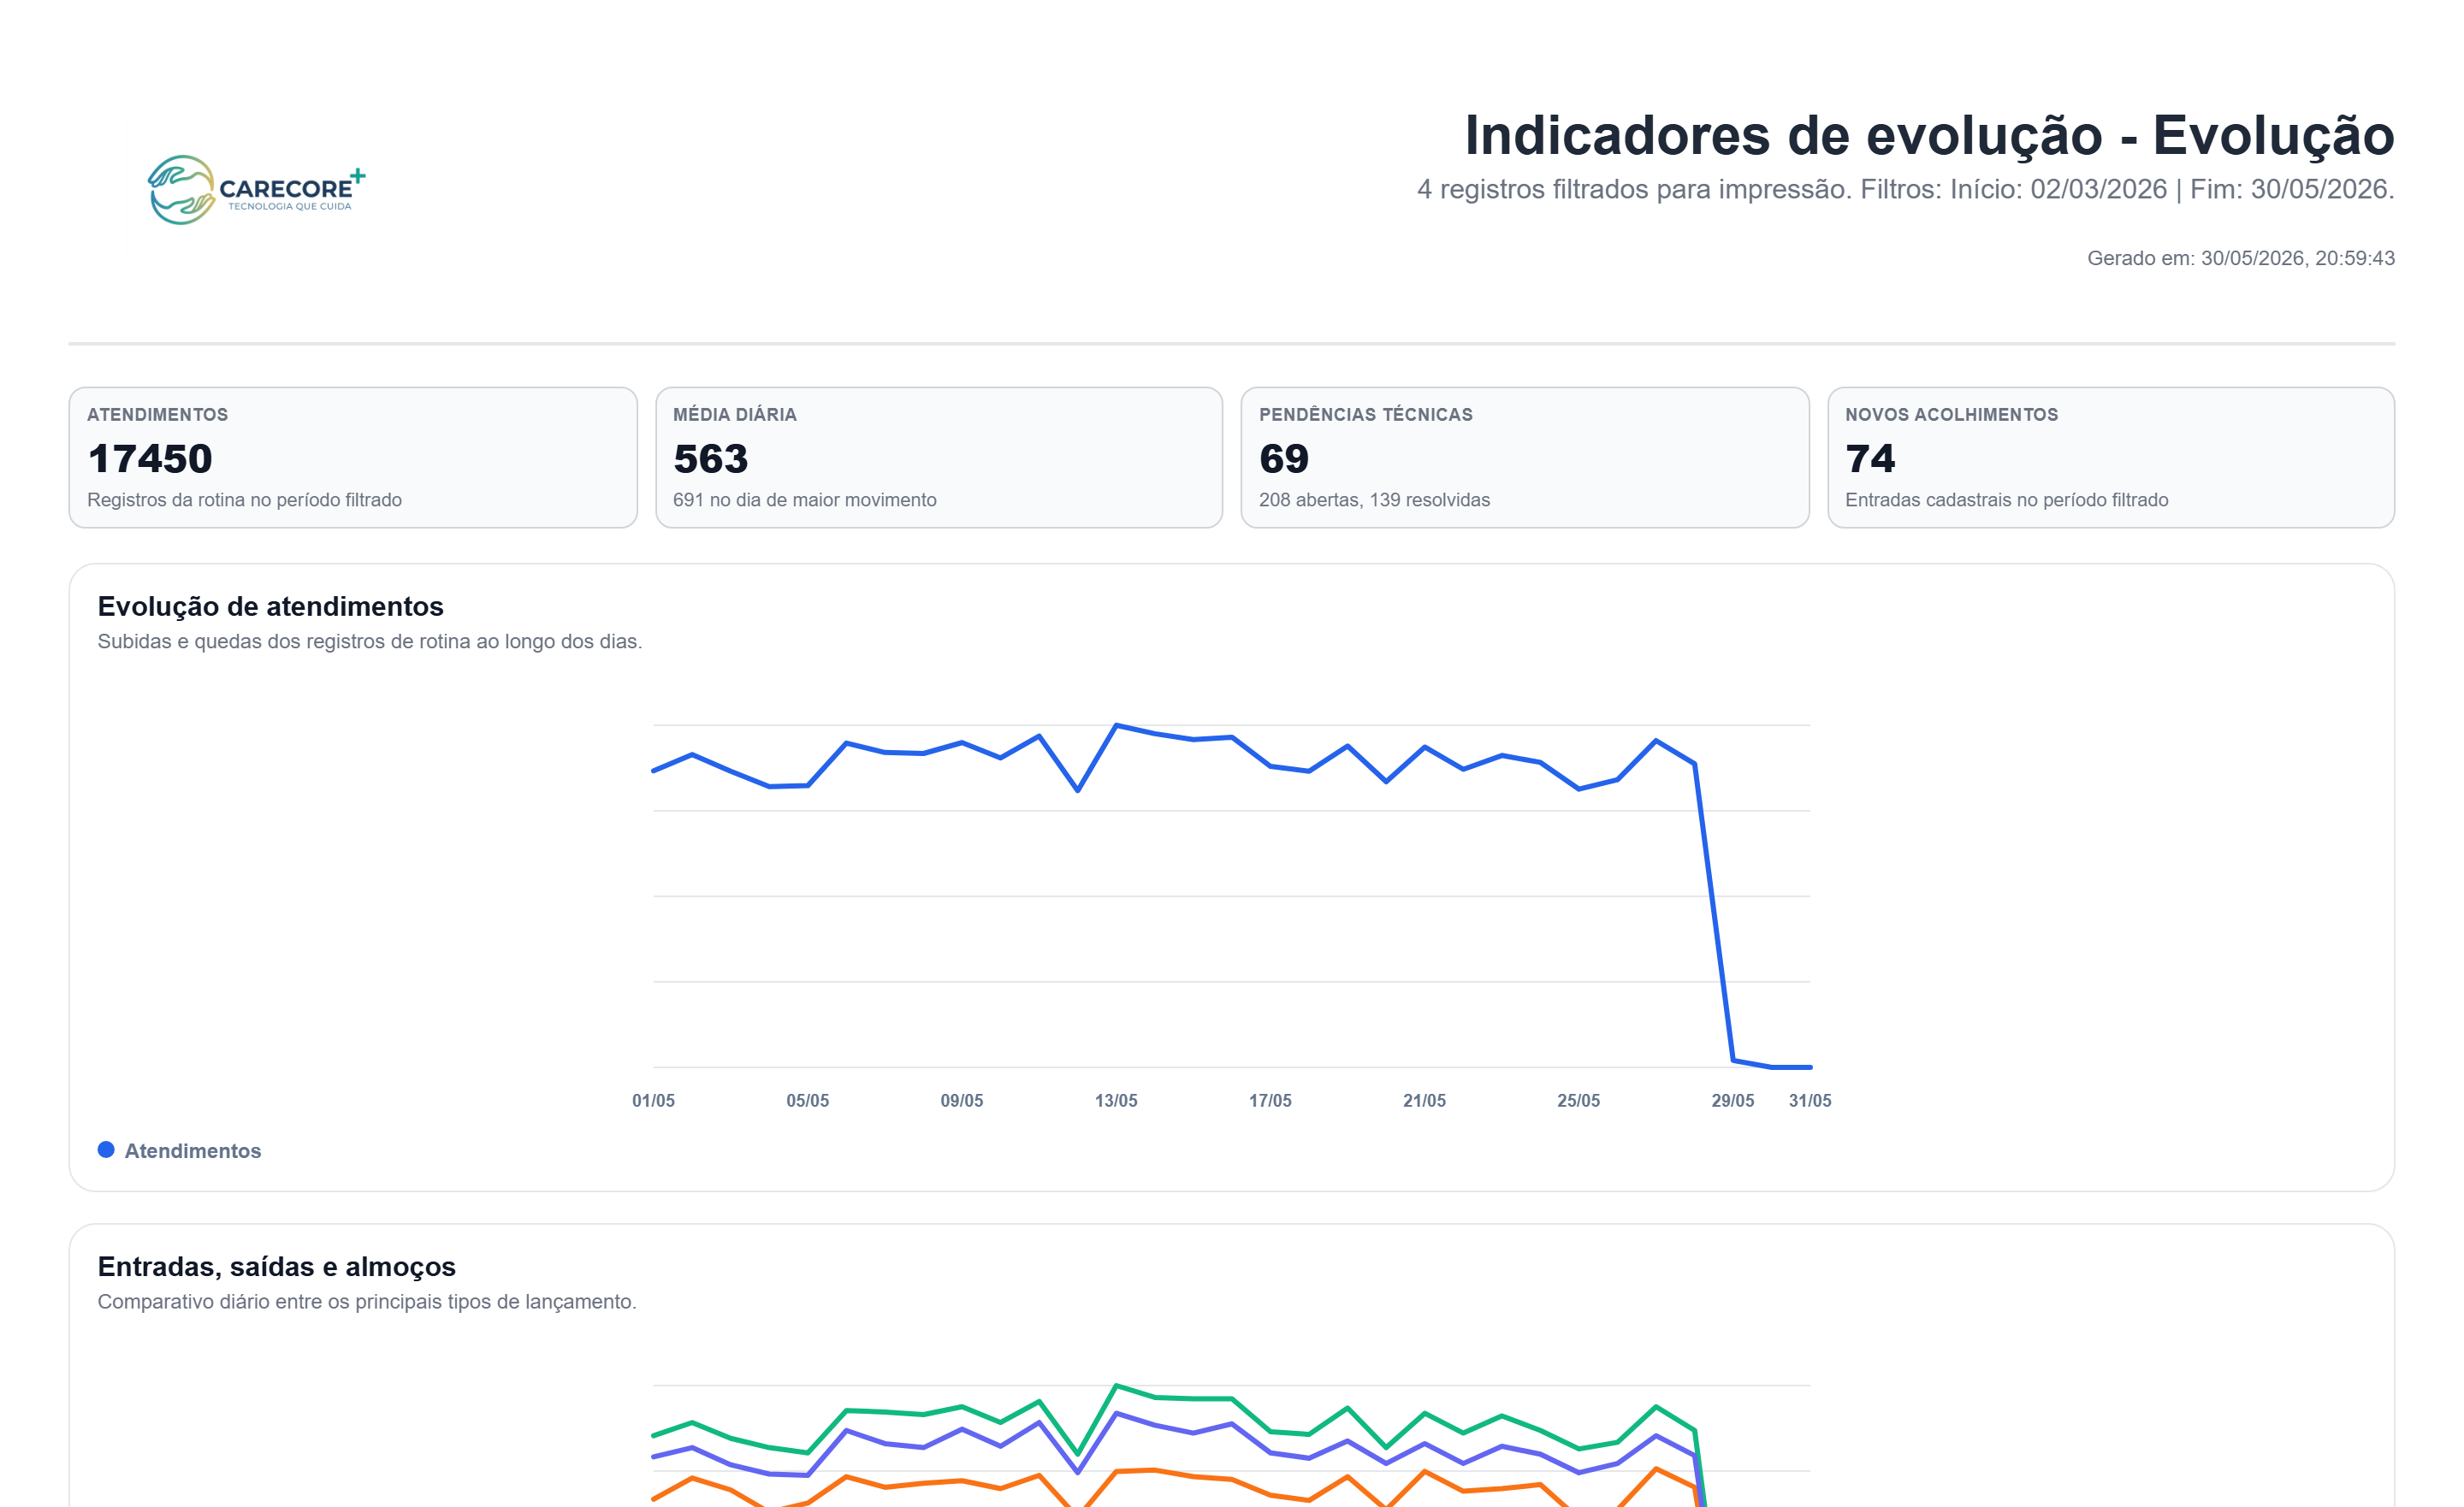
Task: Click the 05/05 axis label
Action: pyautogui.click(x=807, y=1101)
